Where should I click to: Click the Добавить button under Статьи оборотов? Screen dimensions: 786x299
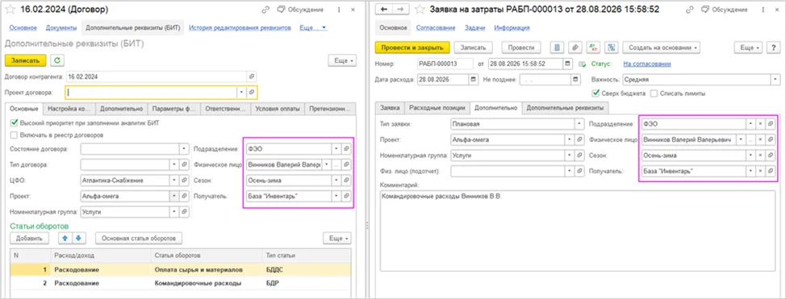point(30,238)
